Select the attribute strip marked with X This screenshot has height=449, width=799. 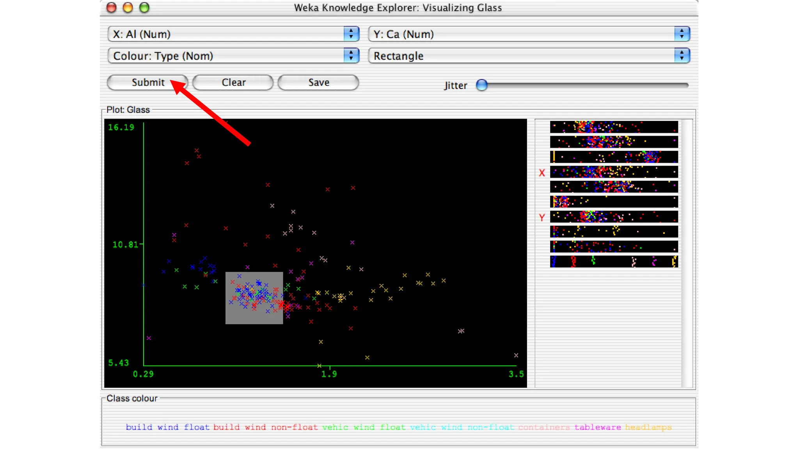tap(614, 172)
